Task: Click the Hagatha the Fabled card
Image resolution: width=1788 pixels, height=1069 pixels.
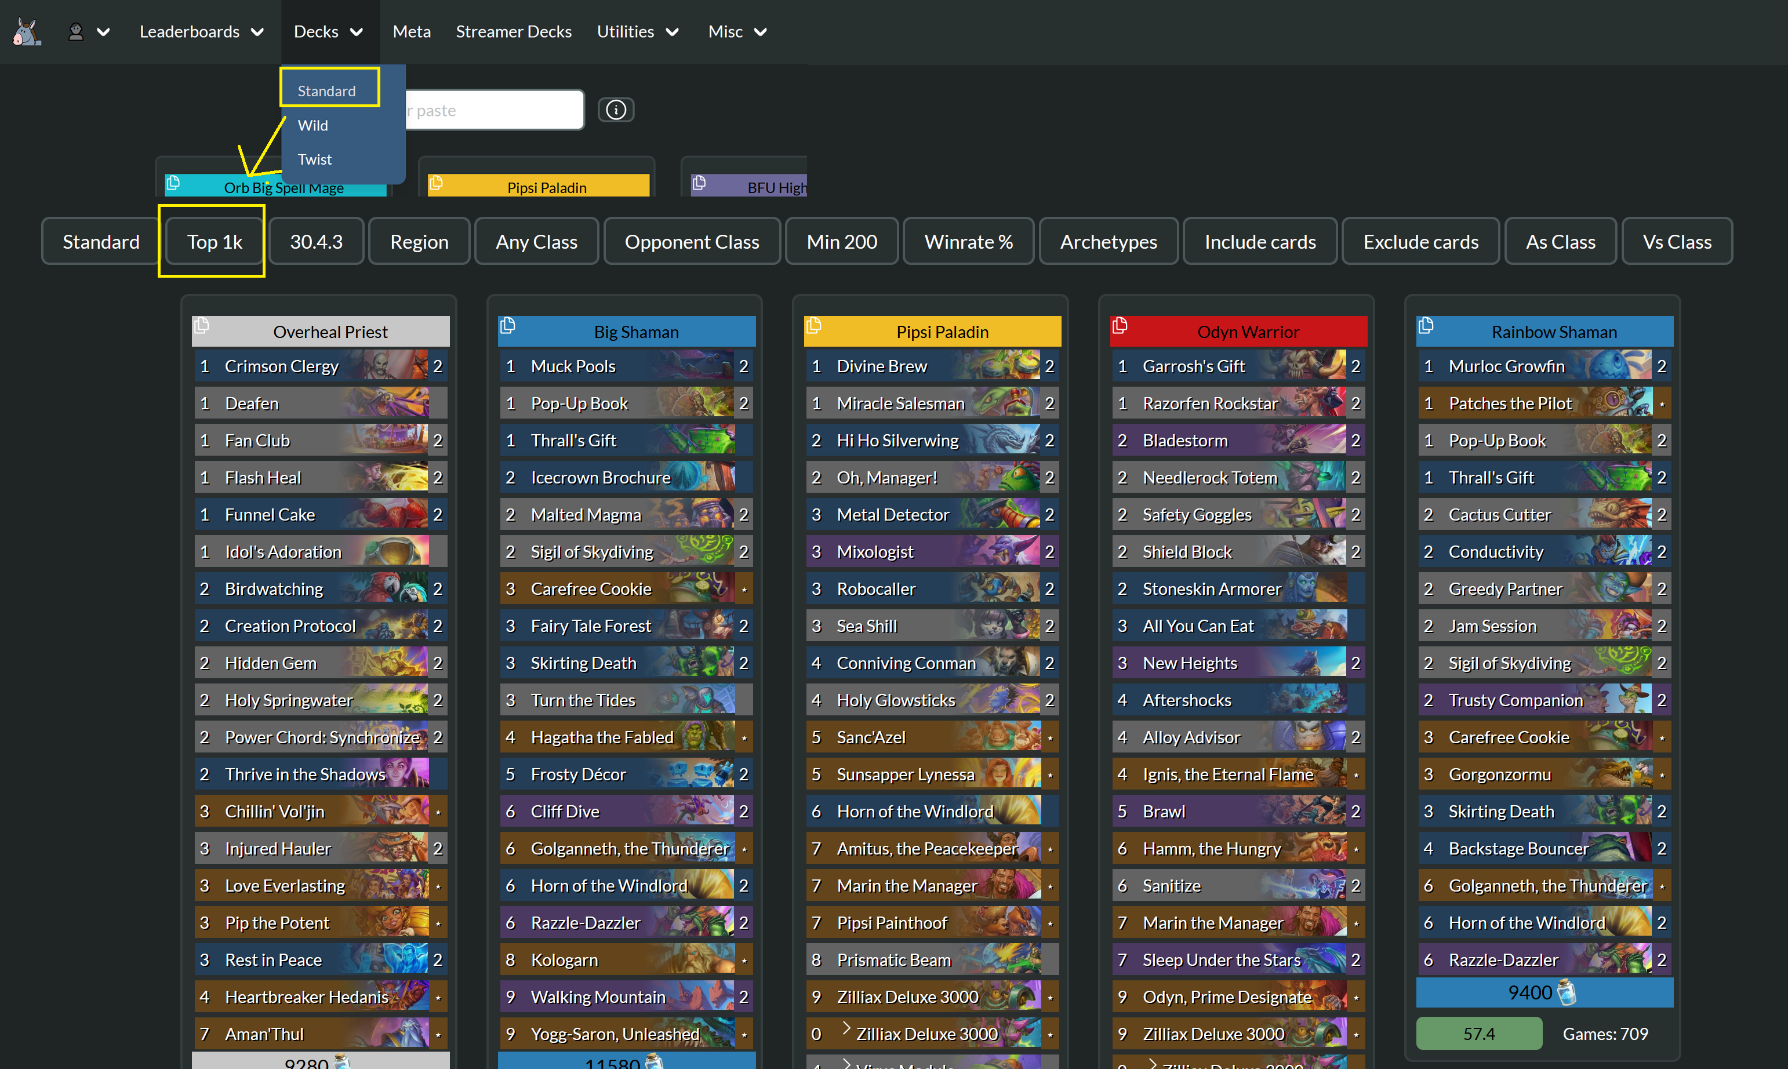Action: (x=627, y=737)
